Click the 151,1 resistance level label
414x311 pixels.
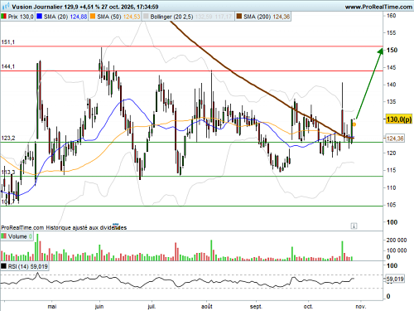[8, 42]
